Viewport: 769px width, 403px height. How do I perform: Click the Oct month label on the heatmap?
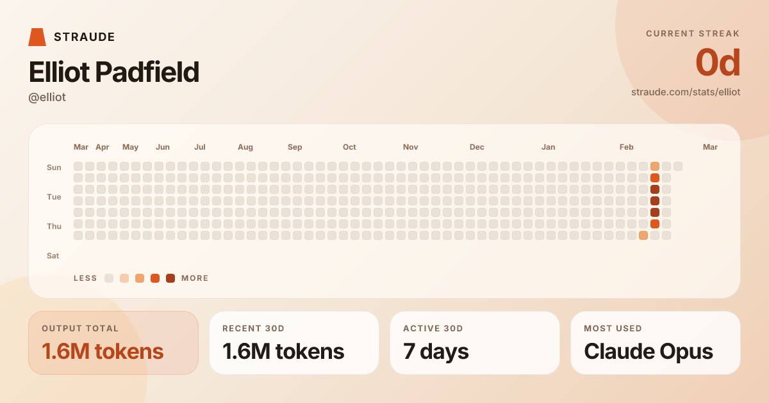pyautogui.click(x=349, y=147)
